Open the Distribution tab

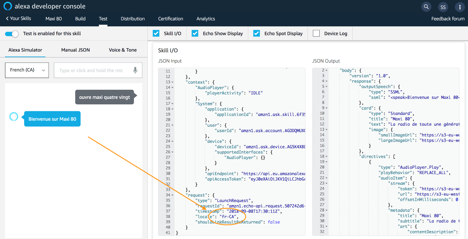pyautogui.click(x=133, y=19)
